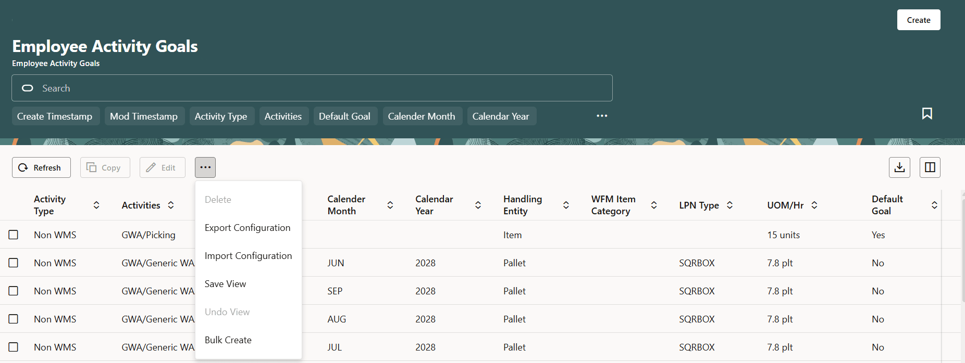Tick the AUG 2028 row checkbox
The height and width of the screenshot is (363, 965).
pos(14,319)
